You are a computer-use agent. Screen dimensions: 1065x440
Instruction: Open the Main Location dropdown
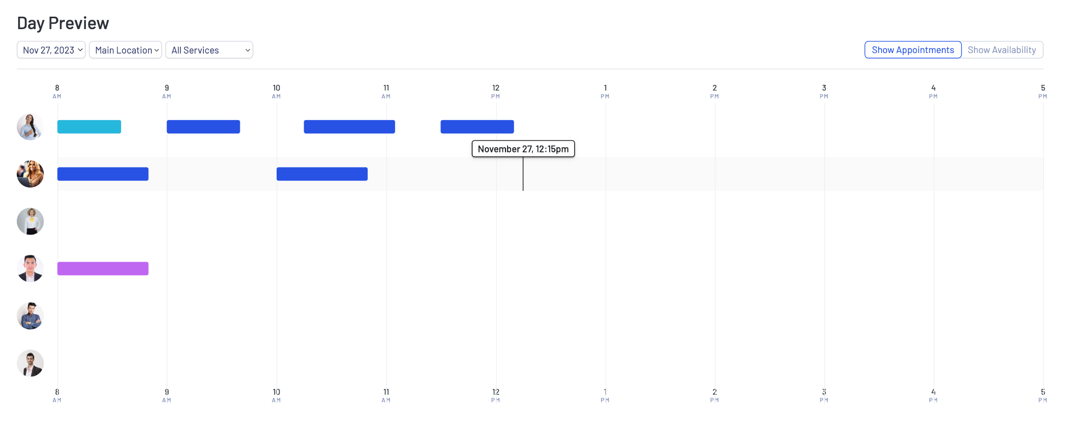coord(125,50)
